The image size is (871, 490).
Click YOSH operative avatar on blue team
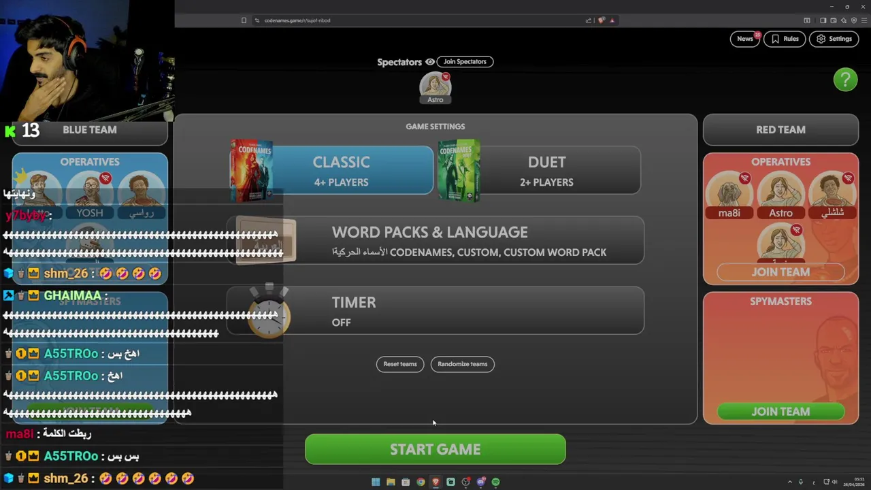coord(90,195)
